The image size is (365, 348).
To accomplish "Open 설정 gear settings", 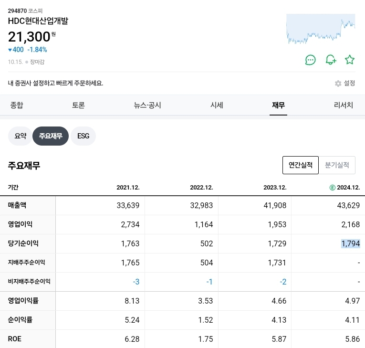I will (345, 83).
